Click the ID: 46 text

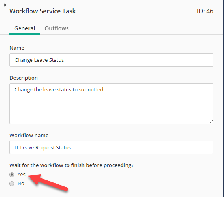pos(205,11)
